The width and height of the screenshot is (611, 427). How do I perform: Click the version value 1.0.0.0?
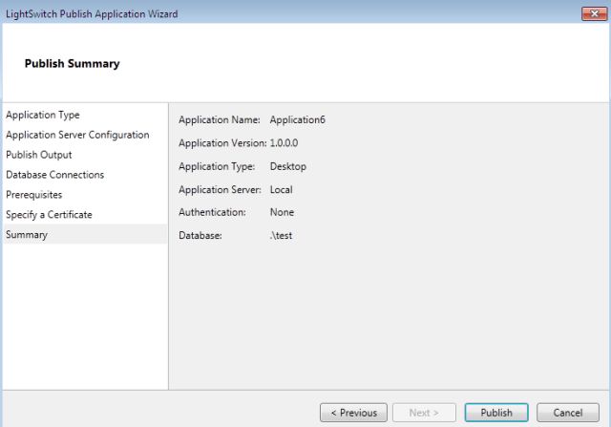pyautogui.click(x=284, y=143)
